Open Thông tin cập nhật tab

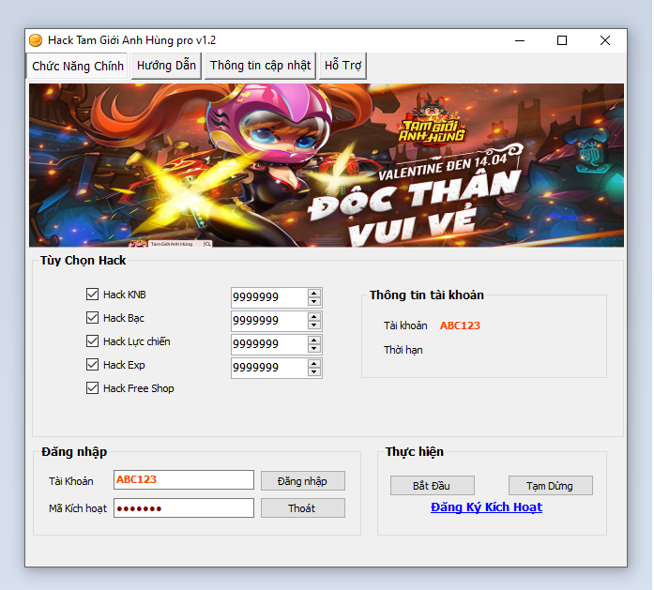click(260, 66)
